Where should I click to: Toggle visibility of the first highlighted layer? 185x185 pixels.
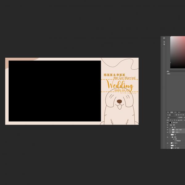coord(167,129)
